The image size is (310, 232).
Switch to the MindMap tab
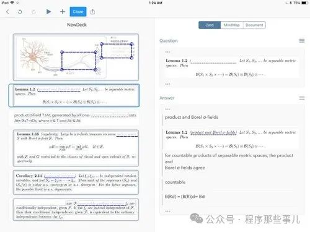click(x=232, y=25)
